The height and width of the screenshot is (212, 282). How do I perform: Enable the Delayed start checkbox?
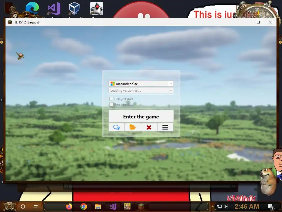[x=111, y=99]
